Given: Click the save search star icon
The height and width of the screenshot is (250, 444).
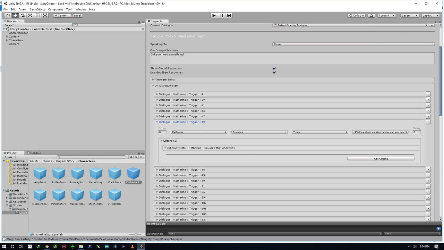Looking at the screenshot, I should pos(141,157).
